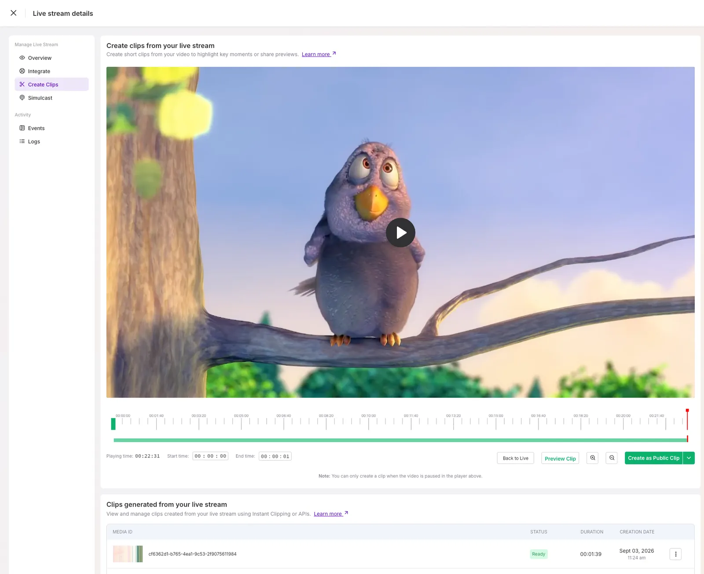Select media ID cf6362d1-b765-4ea1-9c53-2f9075611984
Image resolution: width=704 pixels, height=574 pixels.
point(192,554)
